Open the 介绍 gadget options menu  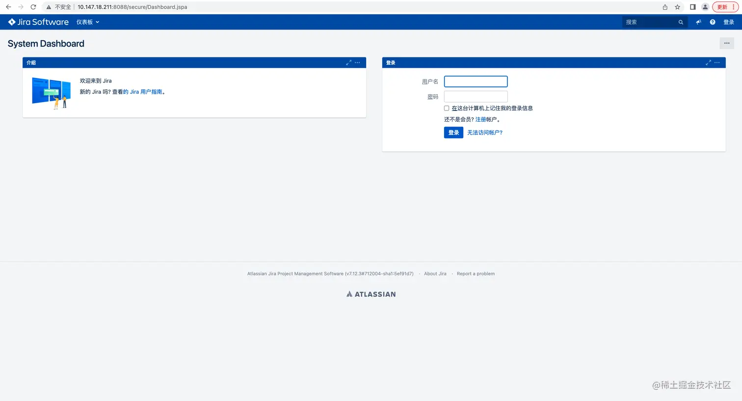pos(357,62)
